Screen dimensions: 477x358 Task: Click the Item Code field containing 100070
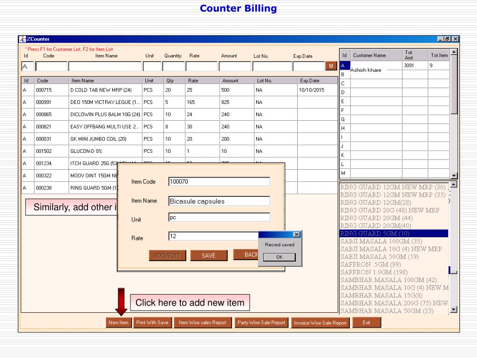[x=219, y=182]
